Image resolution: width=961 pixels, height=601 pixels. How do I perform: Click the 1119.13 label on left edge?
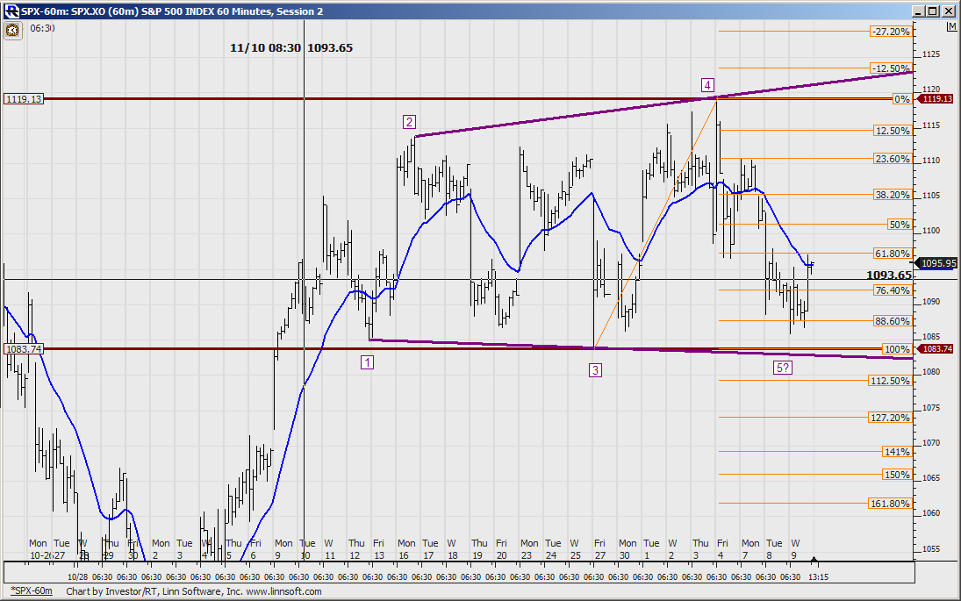pos(24,99)
